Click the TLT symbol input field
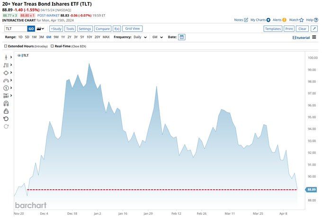 [x=16, y=29]
